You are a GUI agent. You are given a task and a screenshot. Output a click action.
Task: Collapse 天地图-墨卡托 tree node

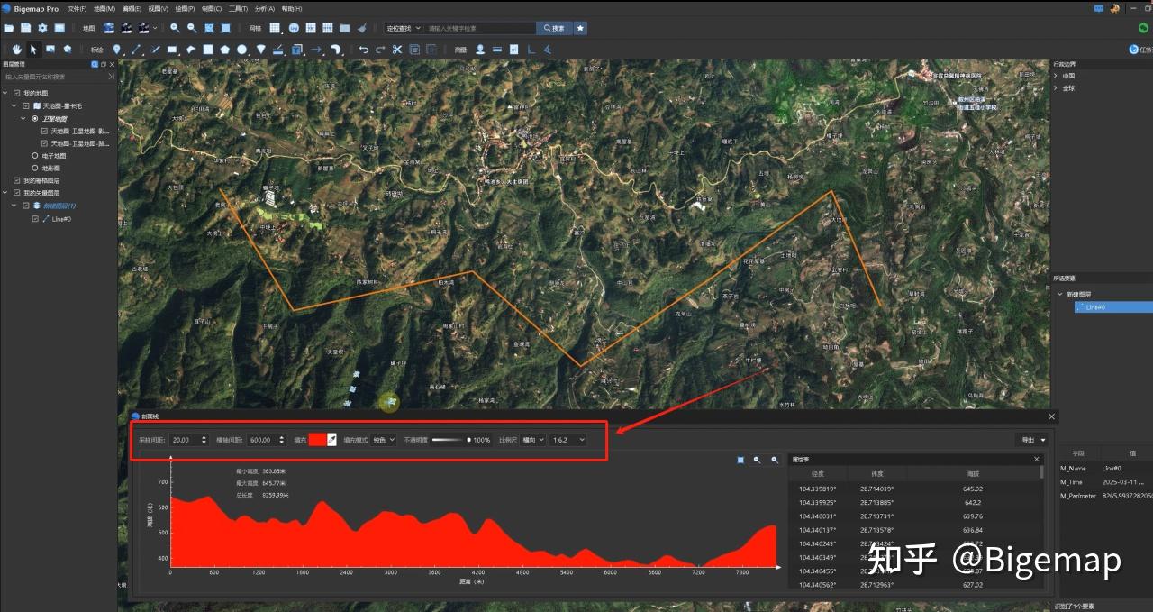click(14, 105)
